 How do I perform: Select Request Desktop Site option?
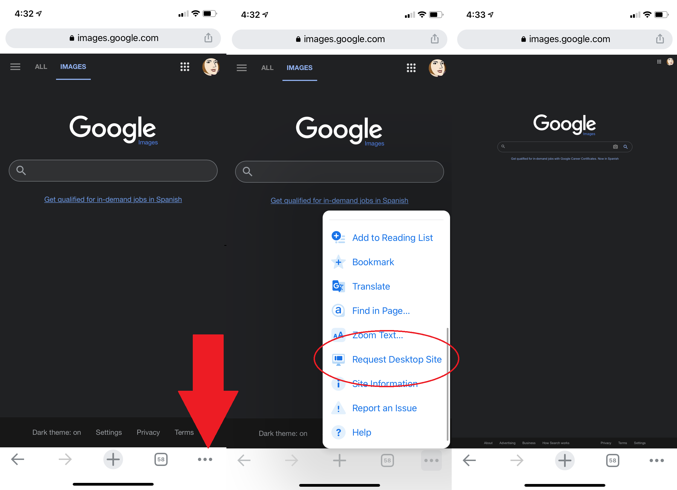396,360
